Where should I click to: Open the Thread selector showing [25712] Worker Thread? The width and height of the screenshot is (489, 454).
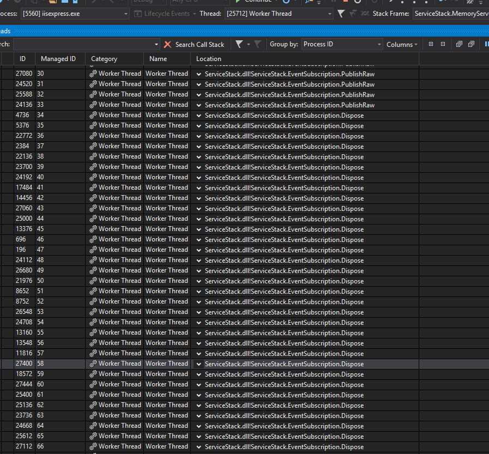[278, 13]
